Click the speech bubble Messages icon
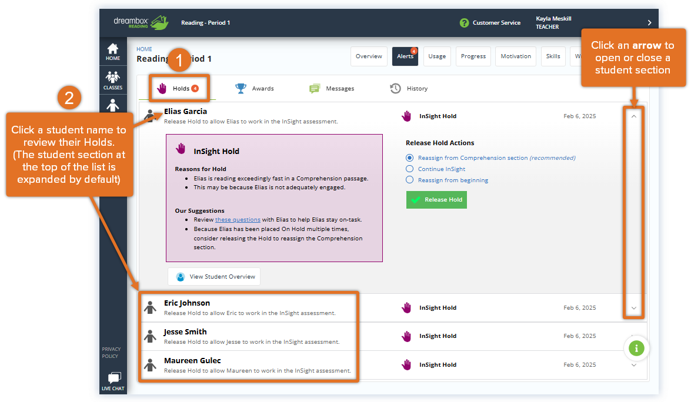 coord(314,89)
